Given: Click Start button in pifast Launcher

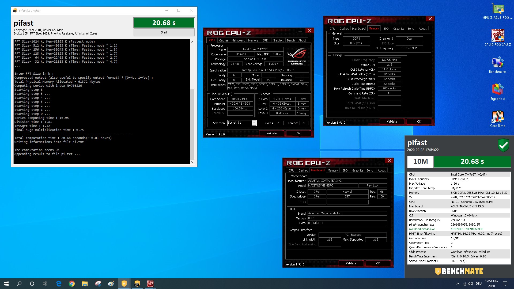Looking at the screenshot, I should [x=164, y=32].
